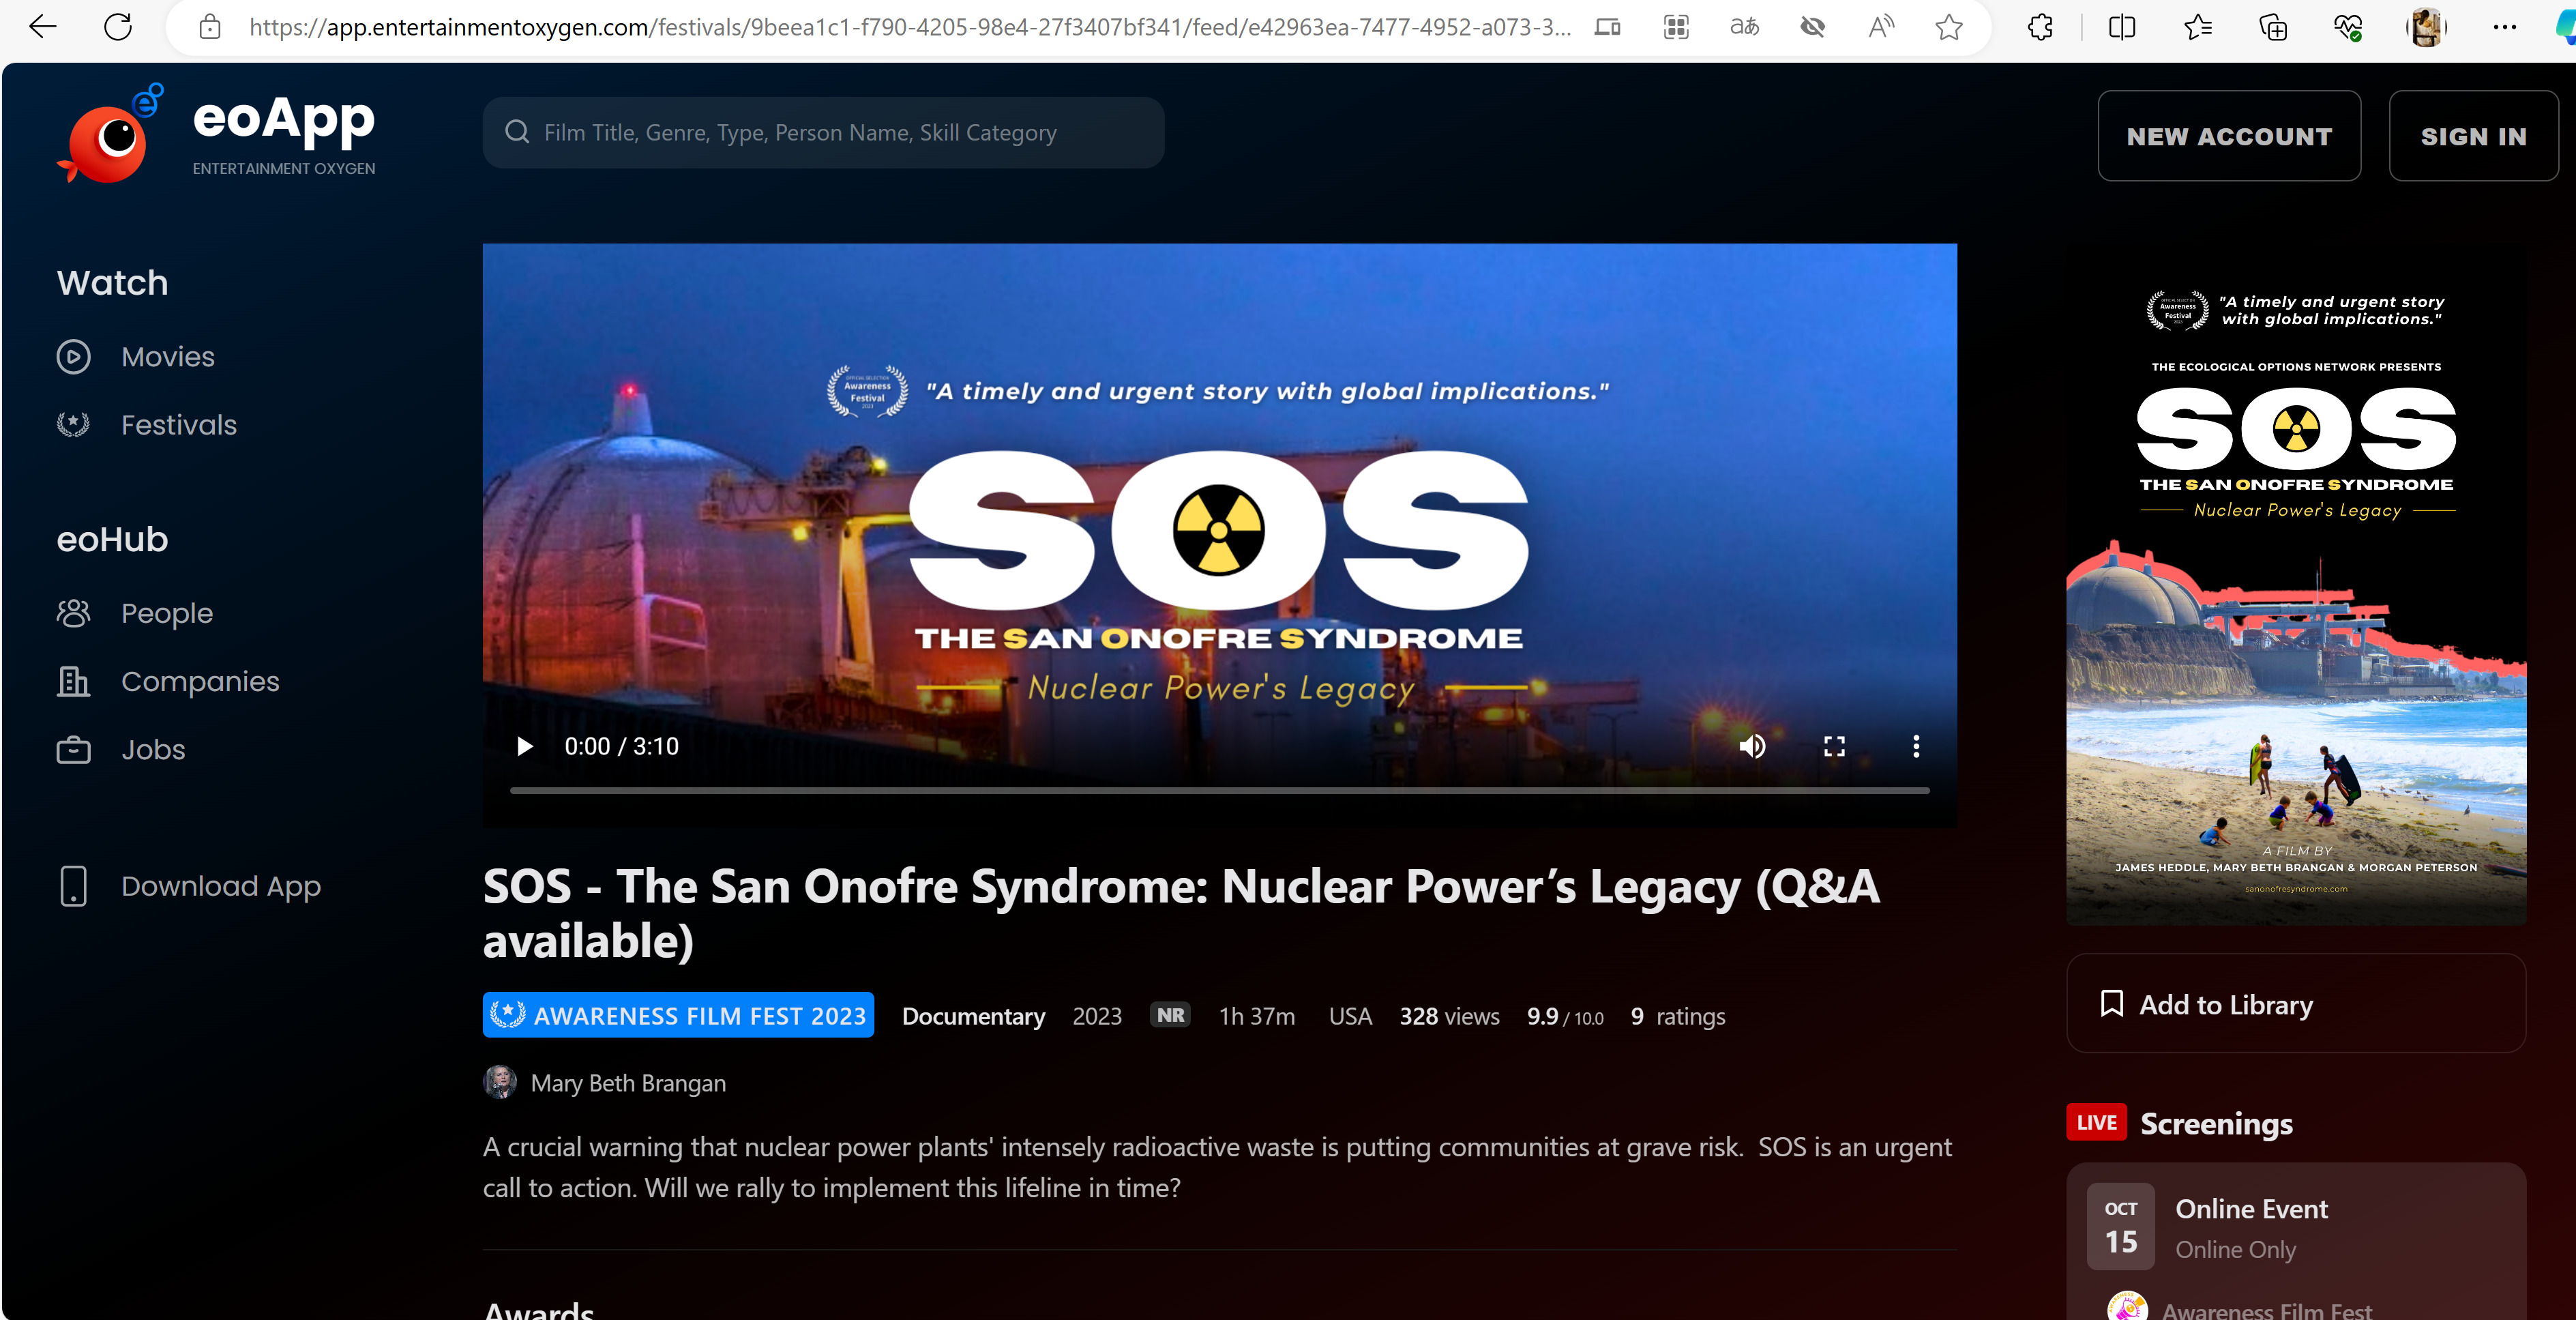This screenshot has width=2576, height=1320.
Task: Open the SOS movie poster thumbnail
Action: [2296, 585]
